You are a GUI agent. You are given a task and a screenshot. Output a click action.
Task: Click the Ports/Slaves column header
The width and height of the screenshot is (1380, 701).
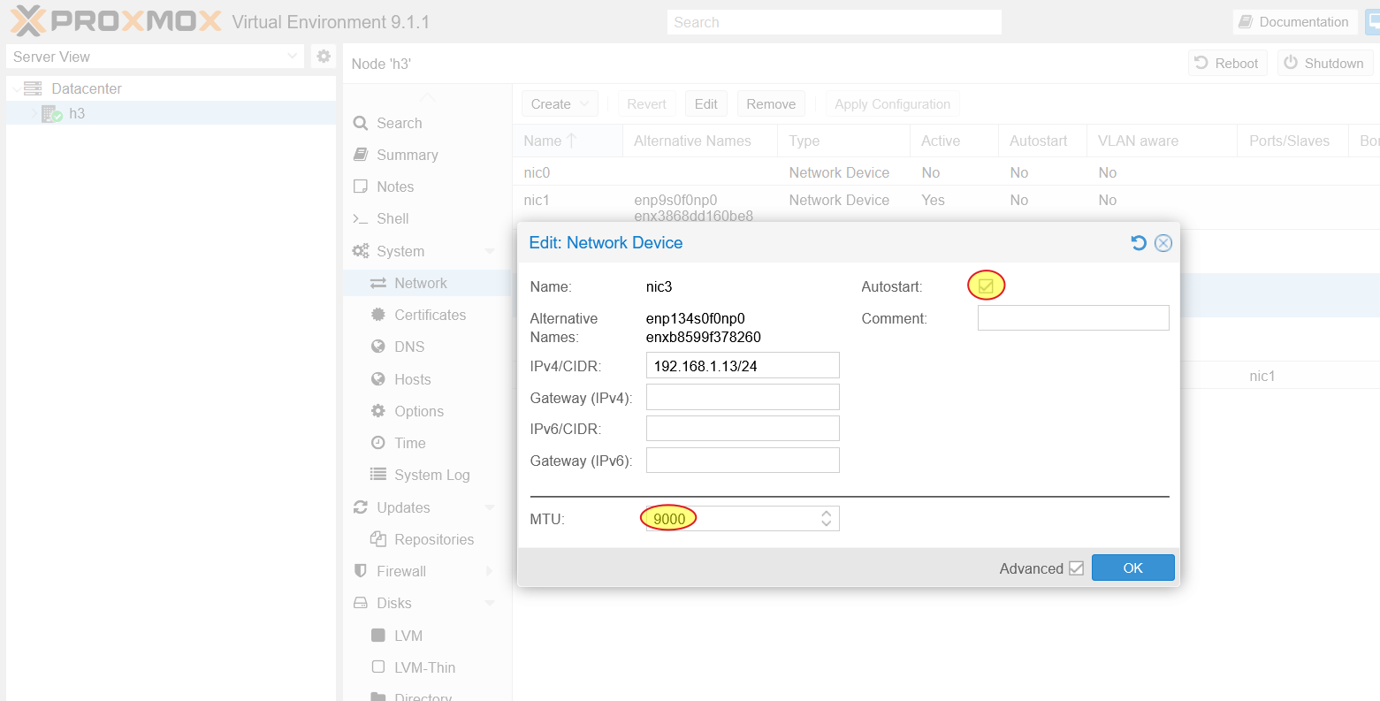[x=1292, y=141]
